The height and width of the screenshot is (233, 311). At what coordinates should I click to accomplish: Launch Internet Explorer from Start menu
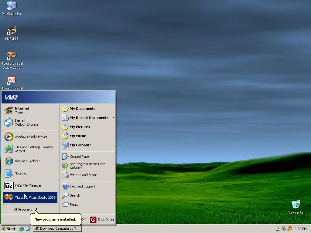point(30,161)
